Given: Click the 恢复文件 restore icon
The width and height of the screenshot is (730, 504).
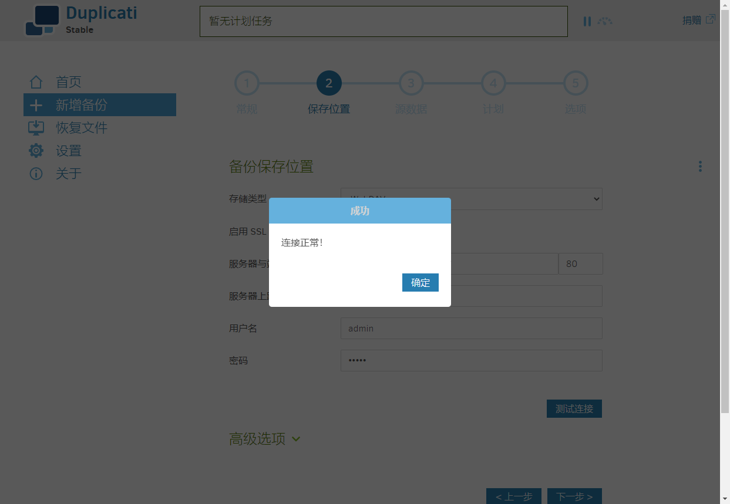Looking at the screenshot, I should (x=36, y=128).
